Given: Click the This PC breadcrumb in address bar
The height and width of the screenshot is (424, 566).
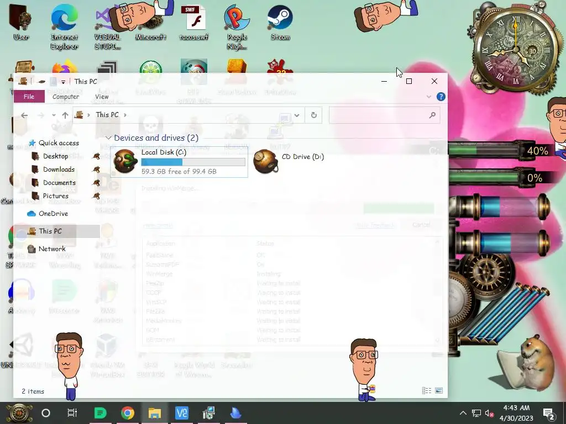Looking at the screenshot, I should tap(107, 115).
